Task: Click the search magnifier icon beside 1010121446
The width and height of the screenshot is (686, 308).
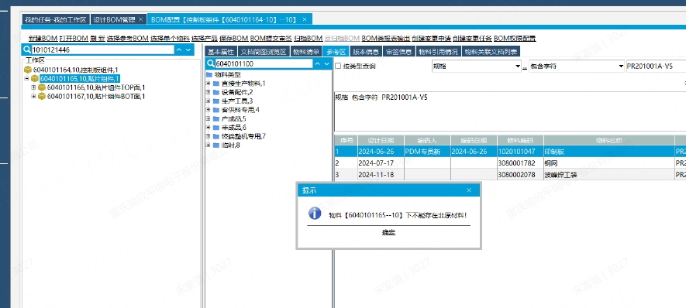Action: [x=27, y=50]
